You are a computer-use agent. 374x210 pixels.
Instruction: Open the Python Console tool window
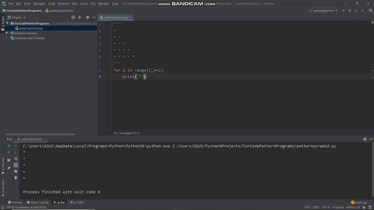point(37,202)
